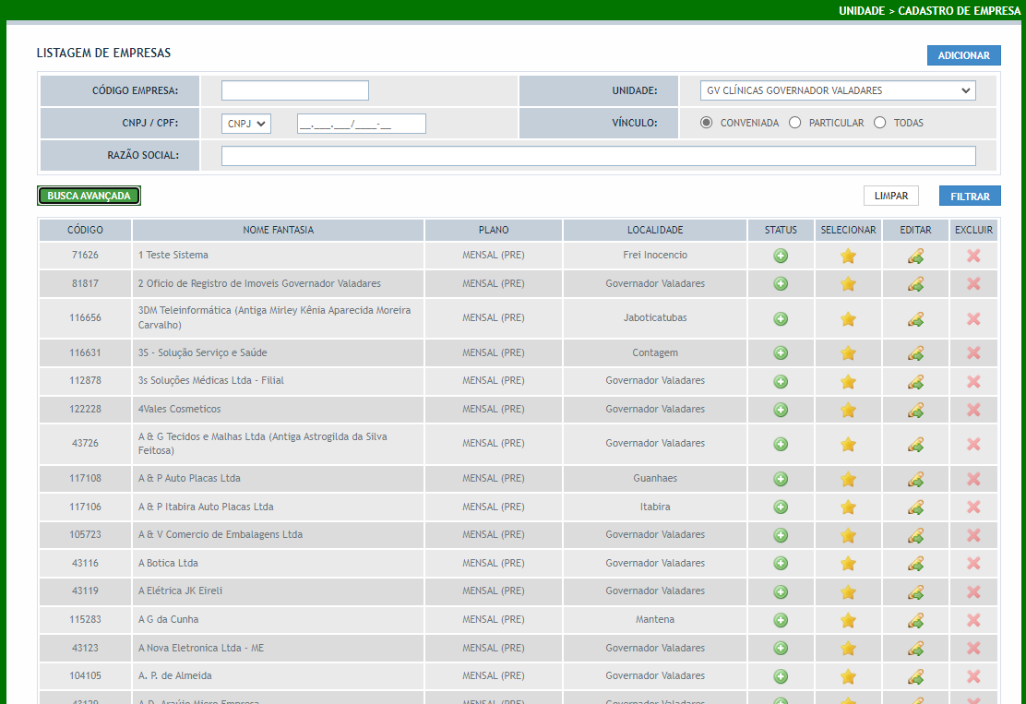Click status icon for A Elétrica JK Eireli

(x=781, y=592)
